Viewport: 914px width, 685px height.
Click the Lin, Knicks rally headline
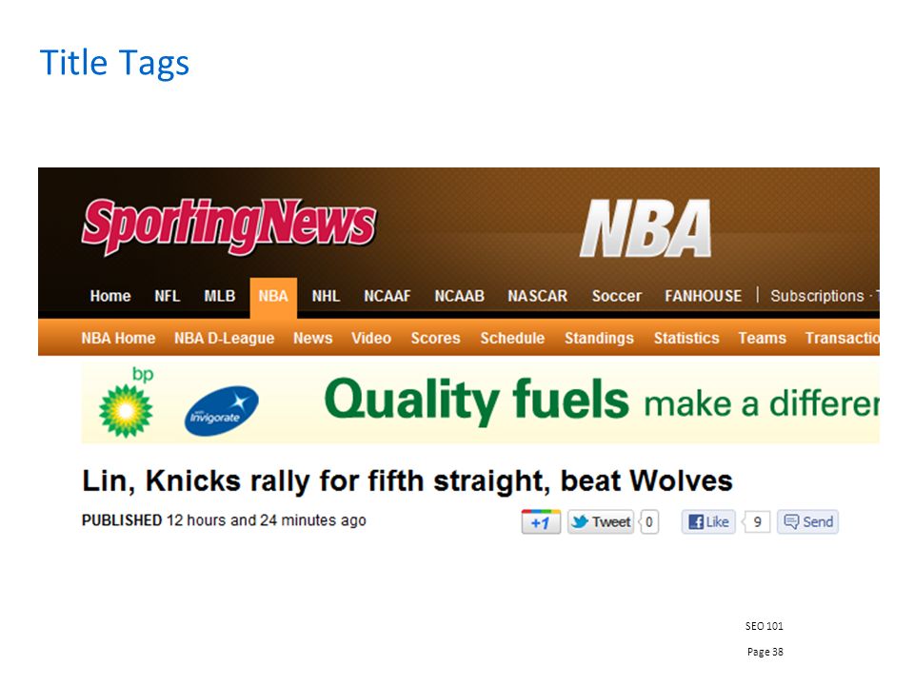pos(407,481)
